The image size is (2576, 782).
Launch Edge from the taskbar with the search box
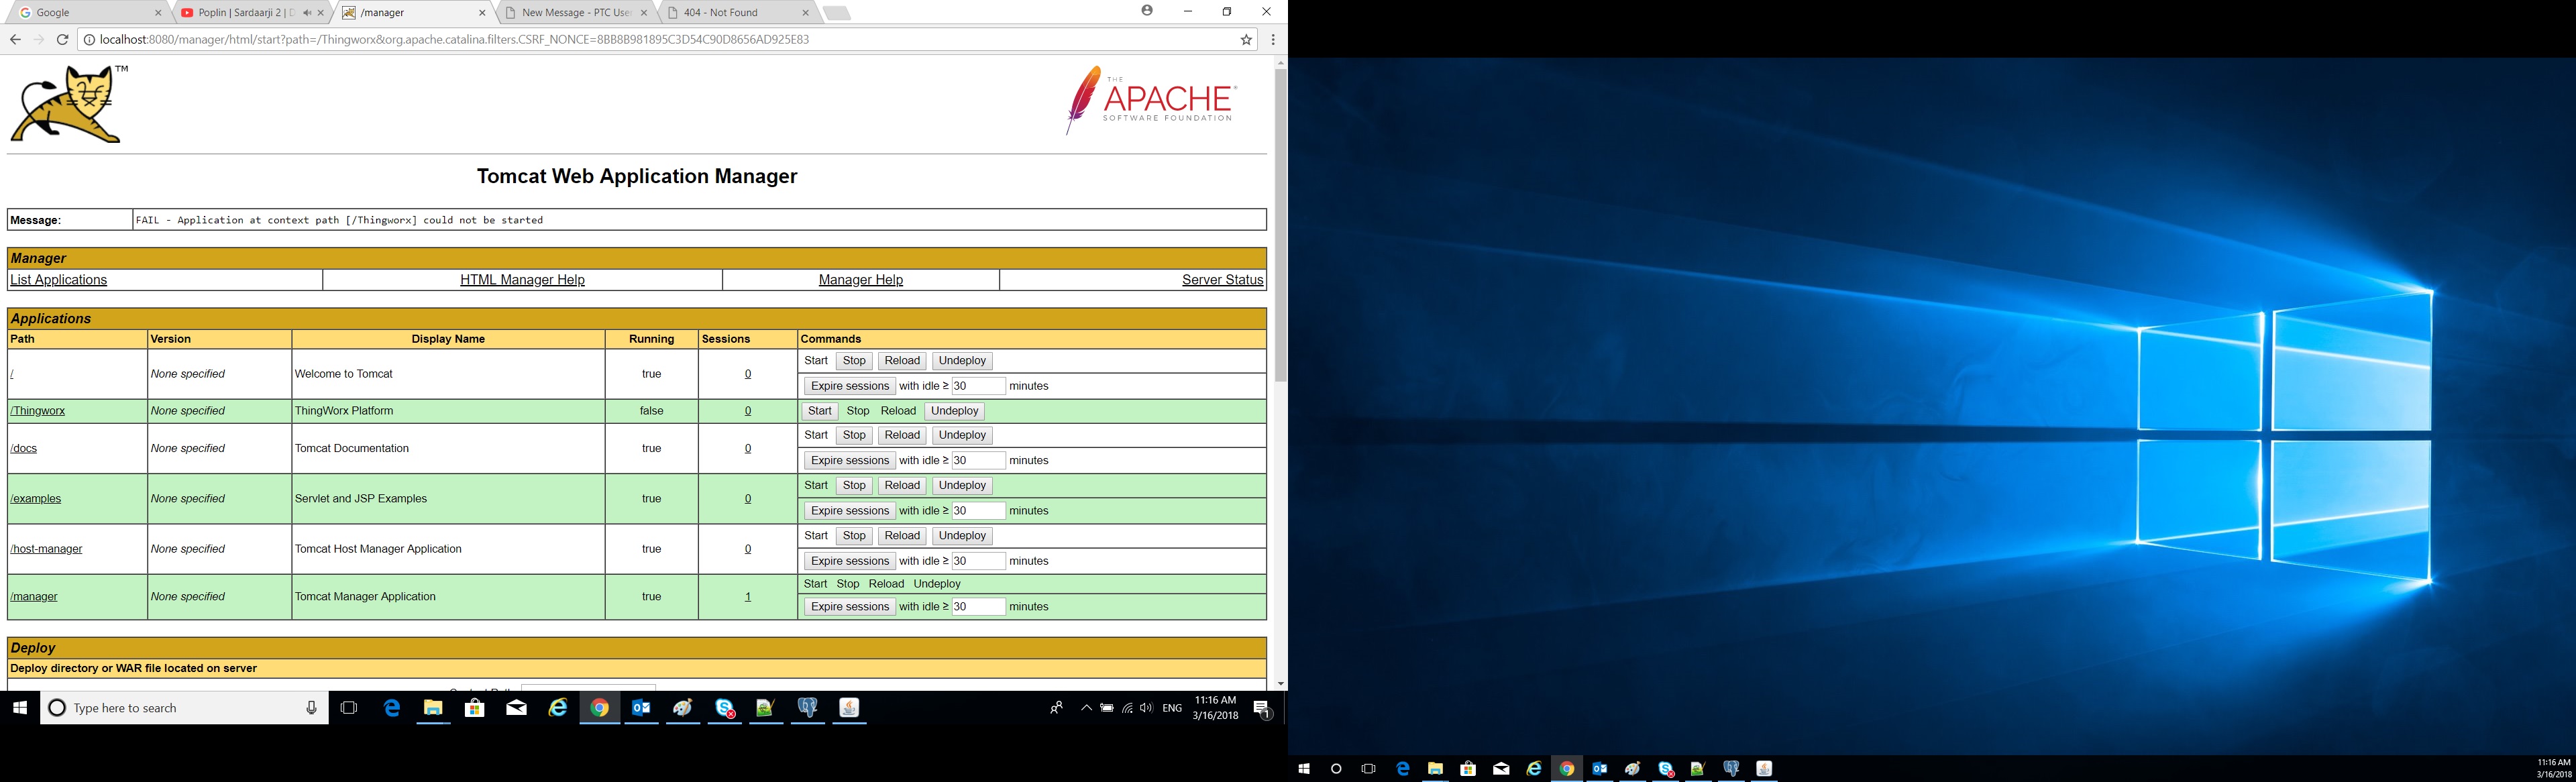coord(392,708)
